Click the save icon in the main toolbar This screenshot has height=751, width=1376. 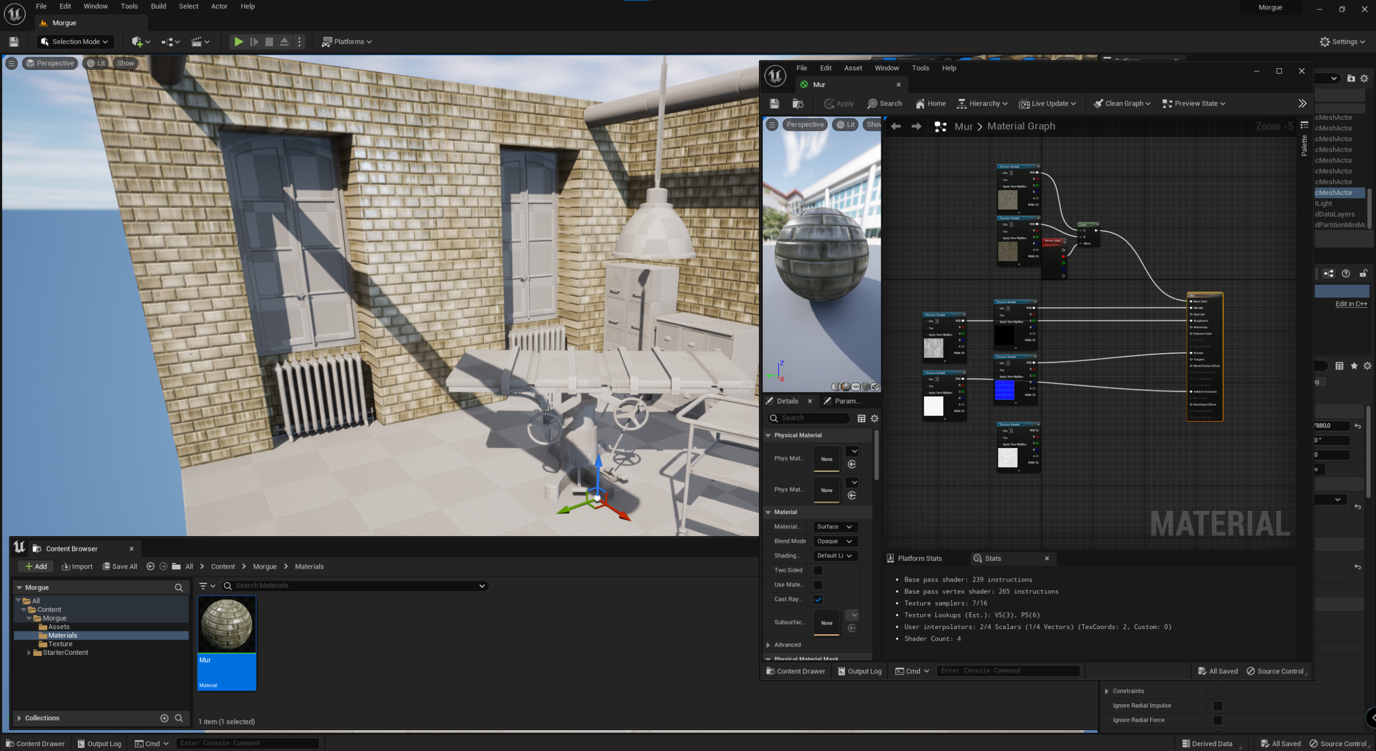[x=14, y=42]
